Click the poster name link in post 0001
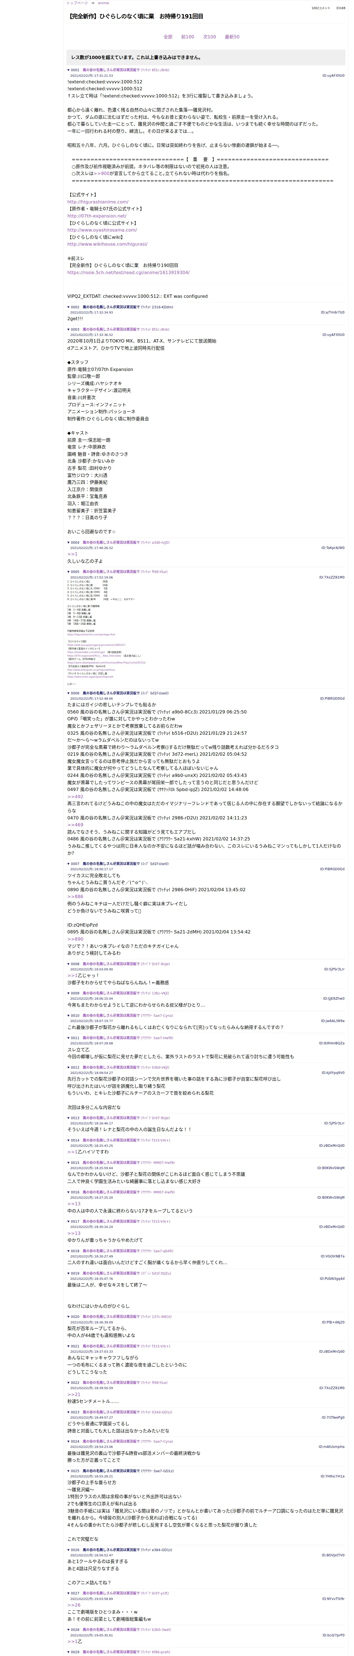Image resolution: width=354 pixels, height=1656 pixels. tap(111, 70)
